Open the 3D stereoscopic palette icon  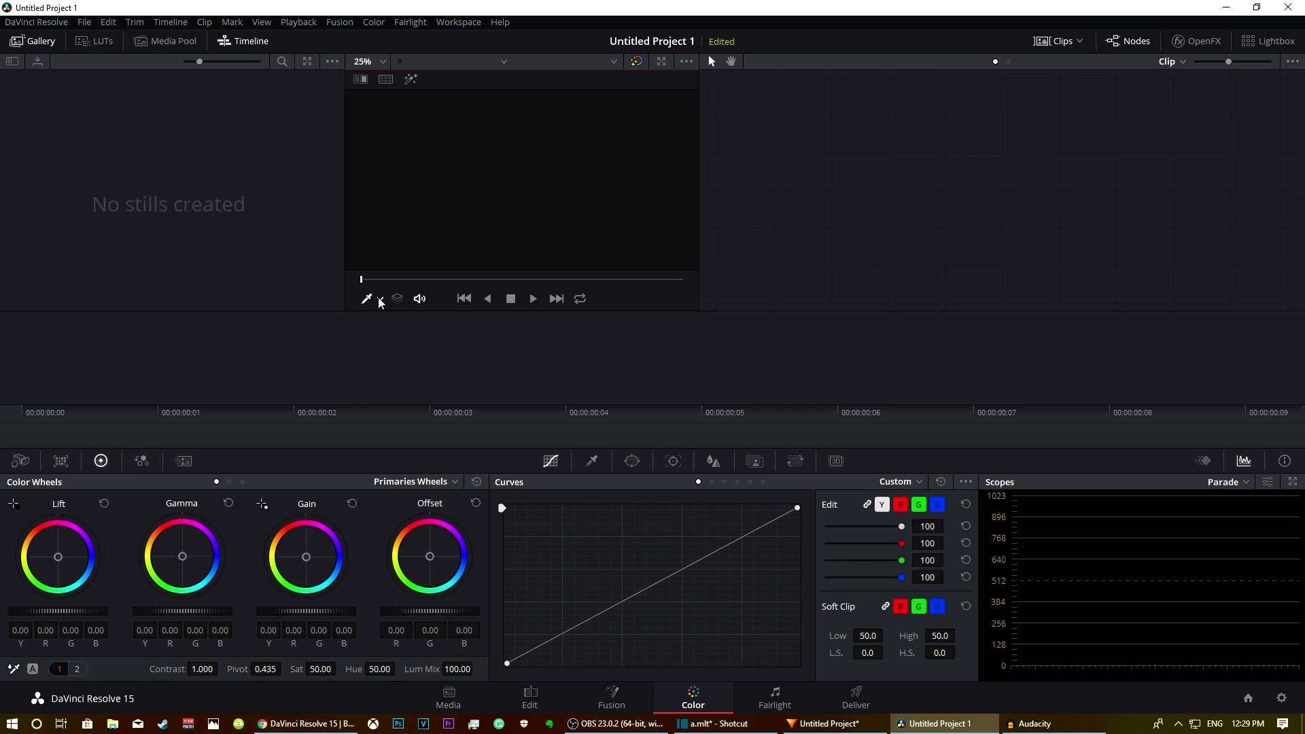point(836,461)
